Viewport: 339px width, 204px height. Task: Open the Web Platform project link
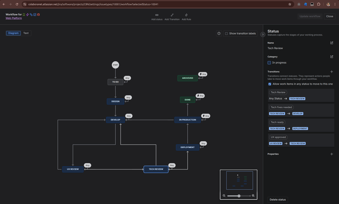(13, 18)
